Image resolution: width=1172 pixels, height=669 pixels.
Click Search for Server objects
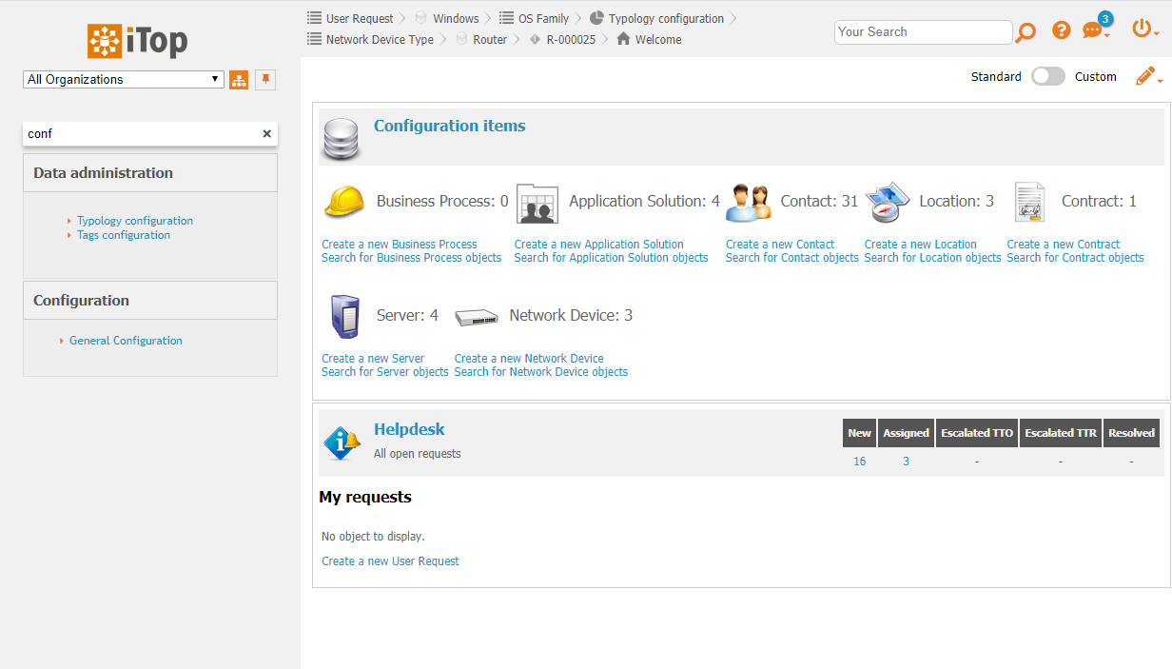(385, 372)
